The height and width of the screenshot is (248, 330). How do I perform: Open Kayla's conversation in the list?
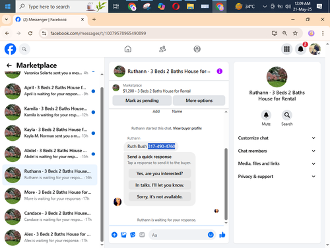click(x=50, y=133)
